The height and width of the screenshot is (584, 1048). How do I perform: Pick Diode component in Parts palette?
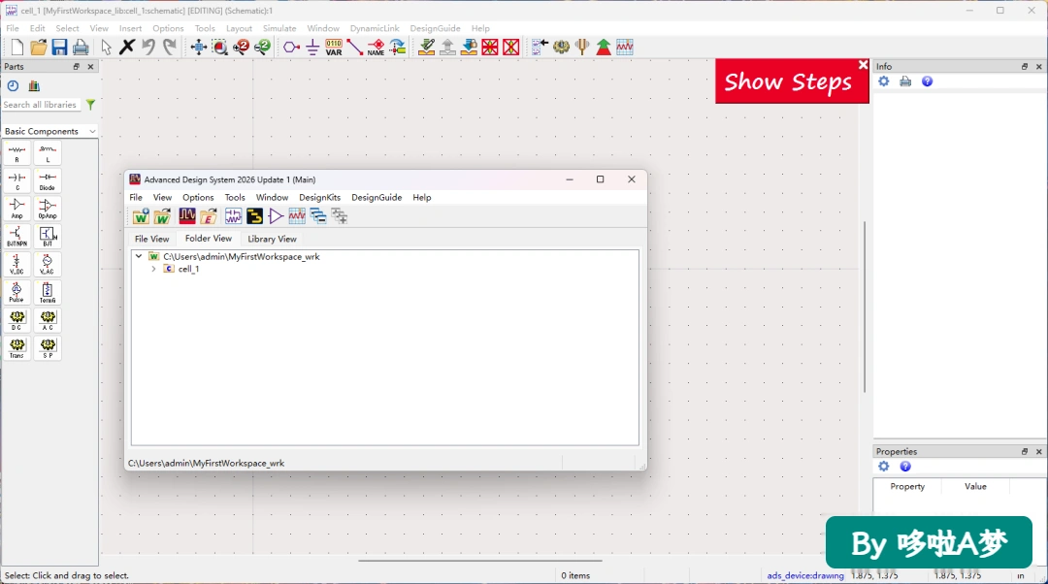coord(48,181)
